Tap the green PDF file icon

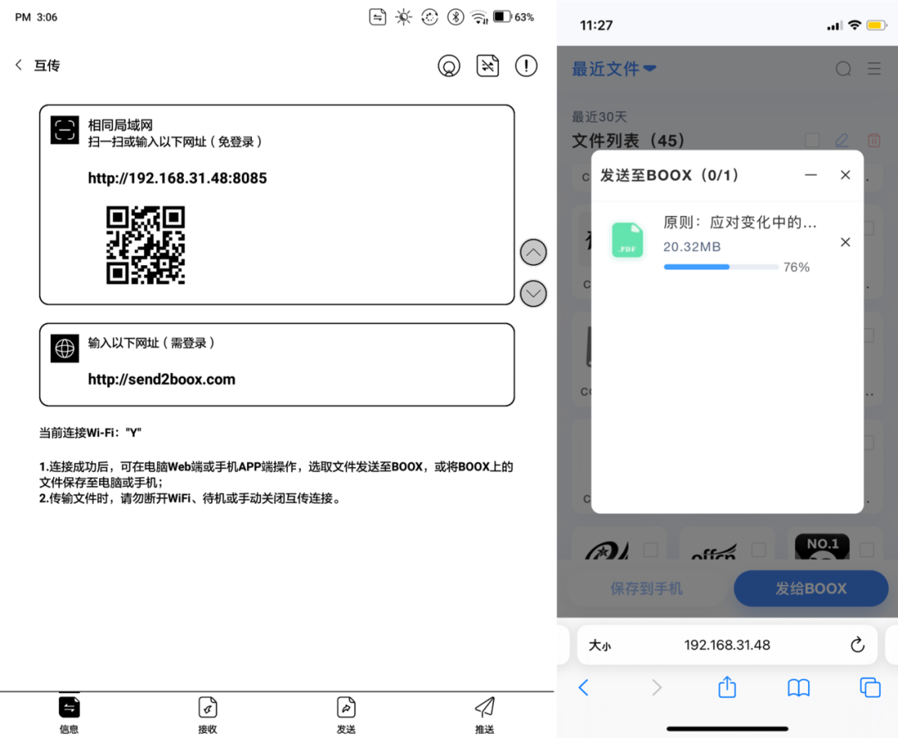pos(627,240)
